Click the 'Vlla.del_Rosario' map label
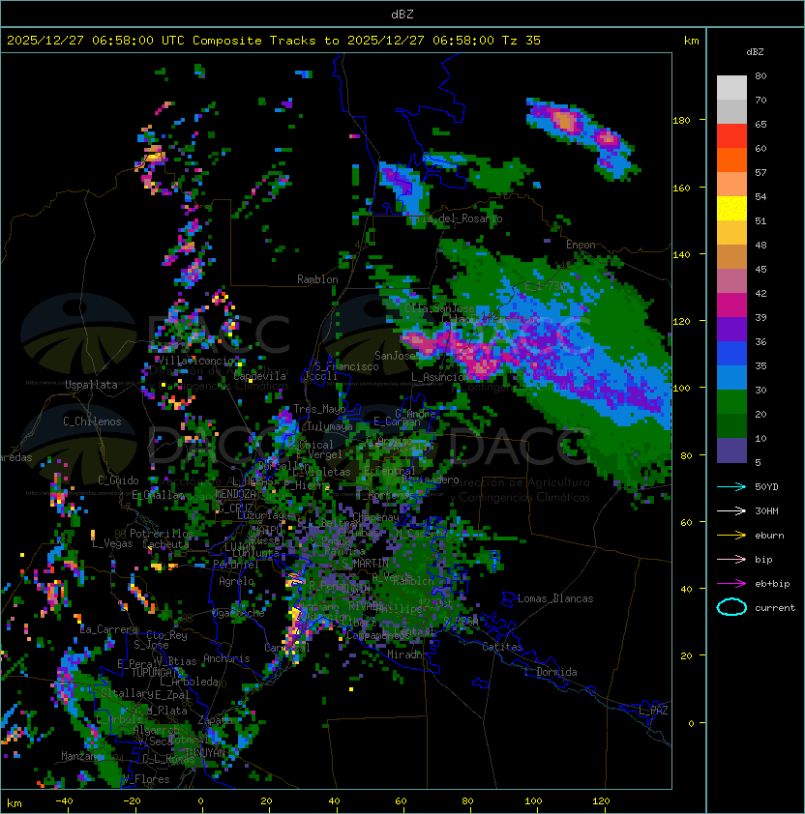The height and width of the screenshot is (814, 805). pos(457,218)
